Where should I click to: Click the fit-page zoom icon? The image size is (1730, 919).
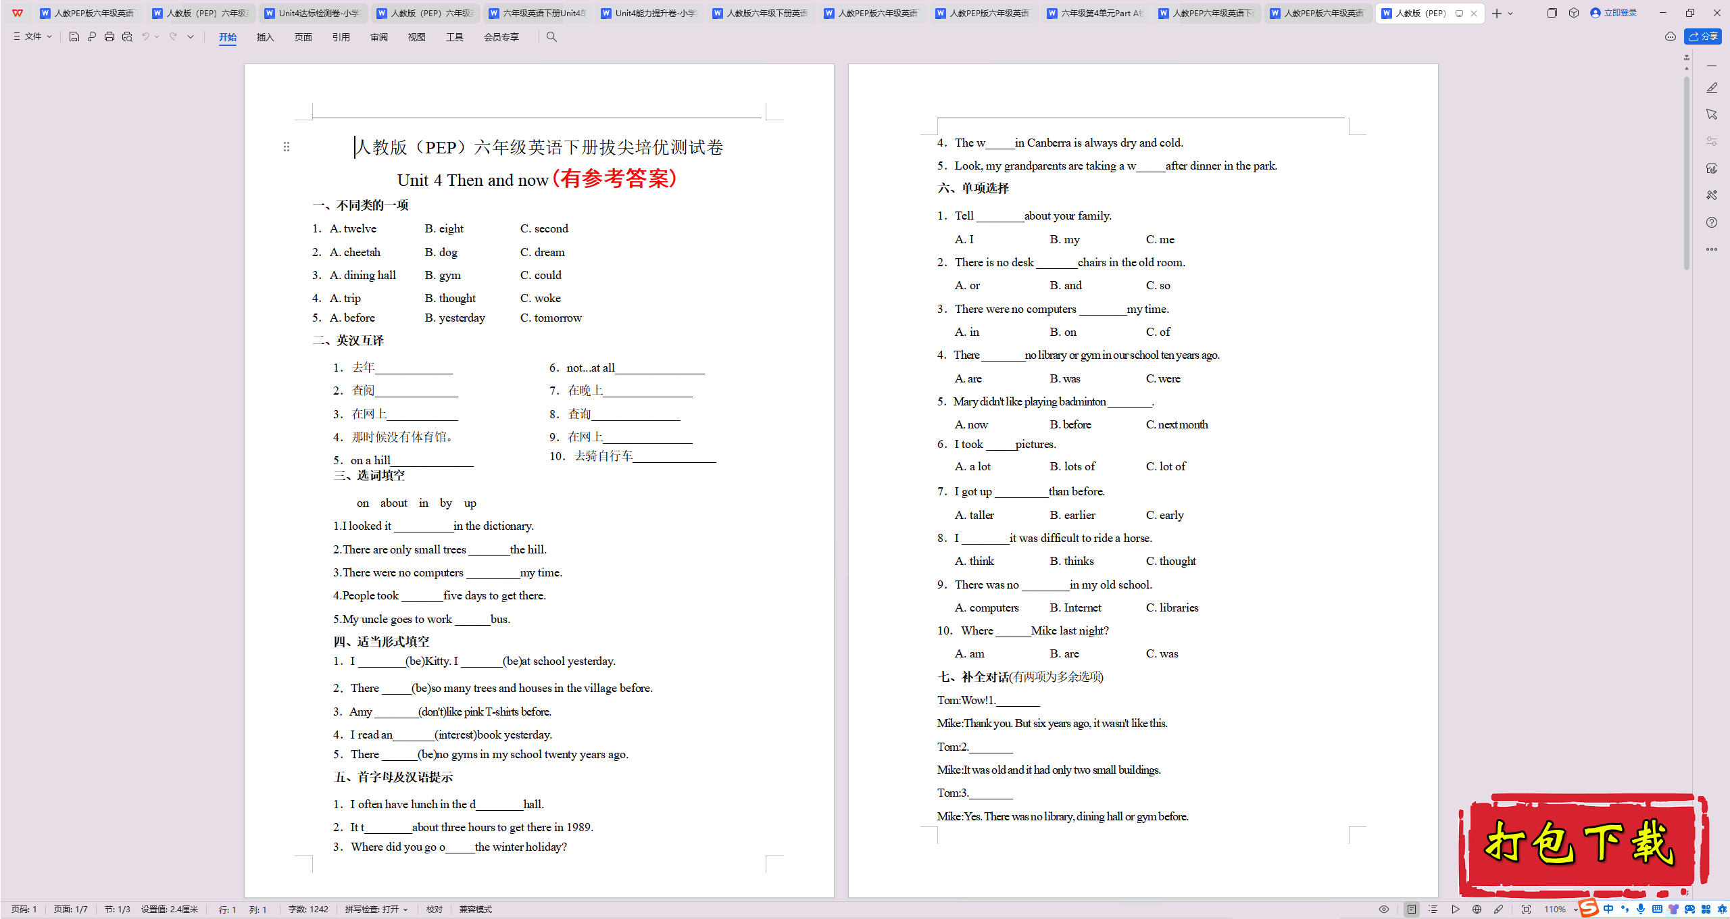[1527, 910]
